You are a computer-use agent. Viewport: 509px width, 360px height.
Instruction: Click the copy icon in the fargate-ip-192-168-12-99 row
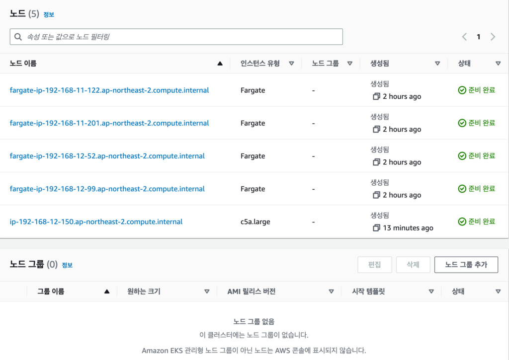pyautogui.click(x=376, y=195)
